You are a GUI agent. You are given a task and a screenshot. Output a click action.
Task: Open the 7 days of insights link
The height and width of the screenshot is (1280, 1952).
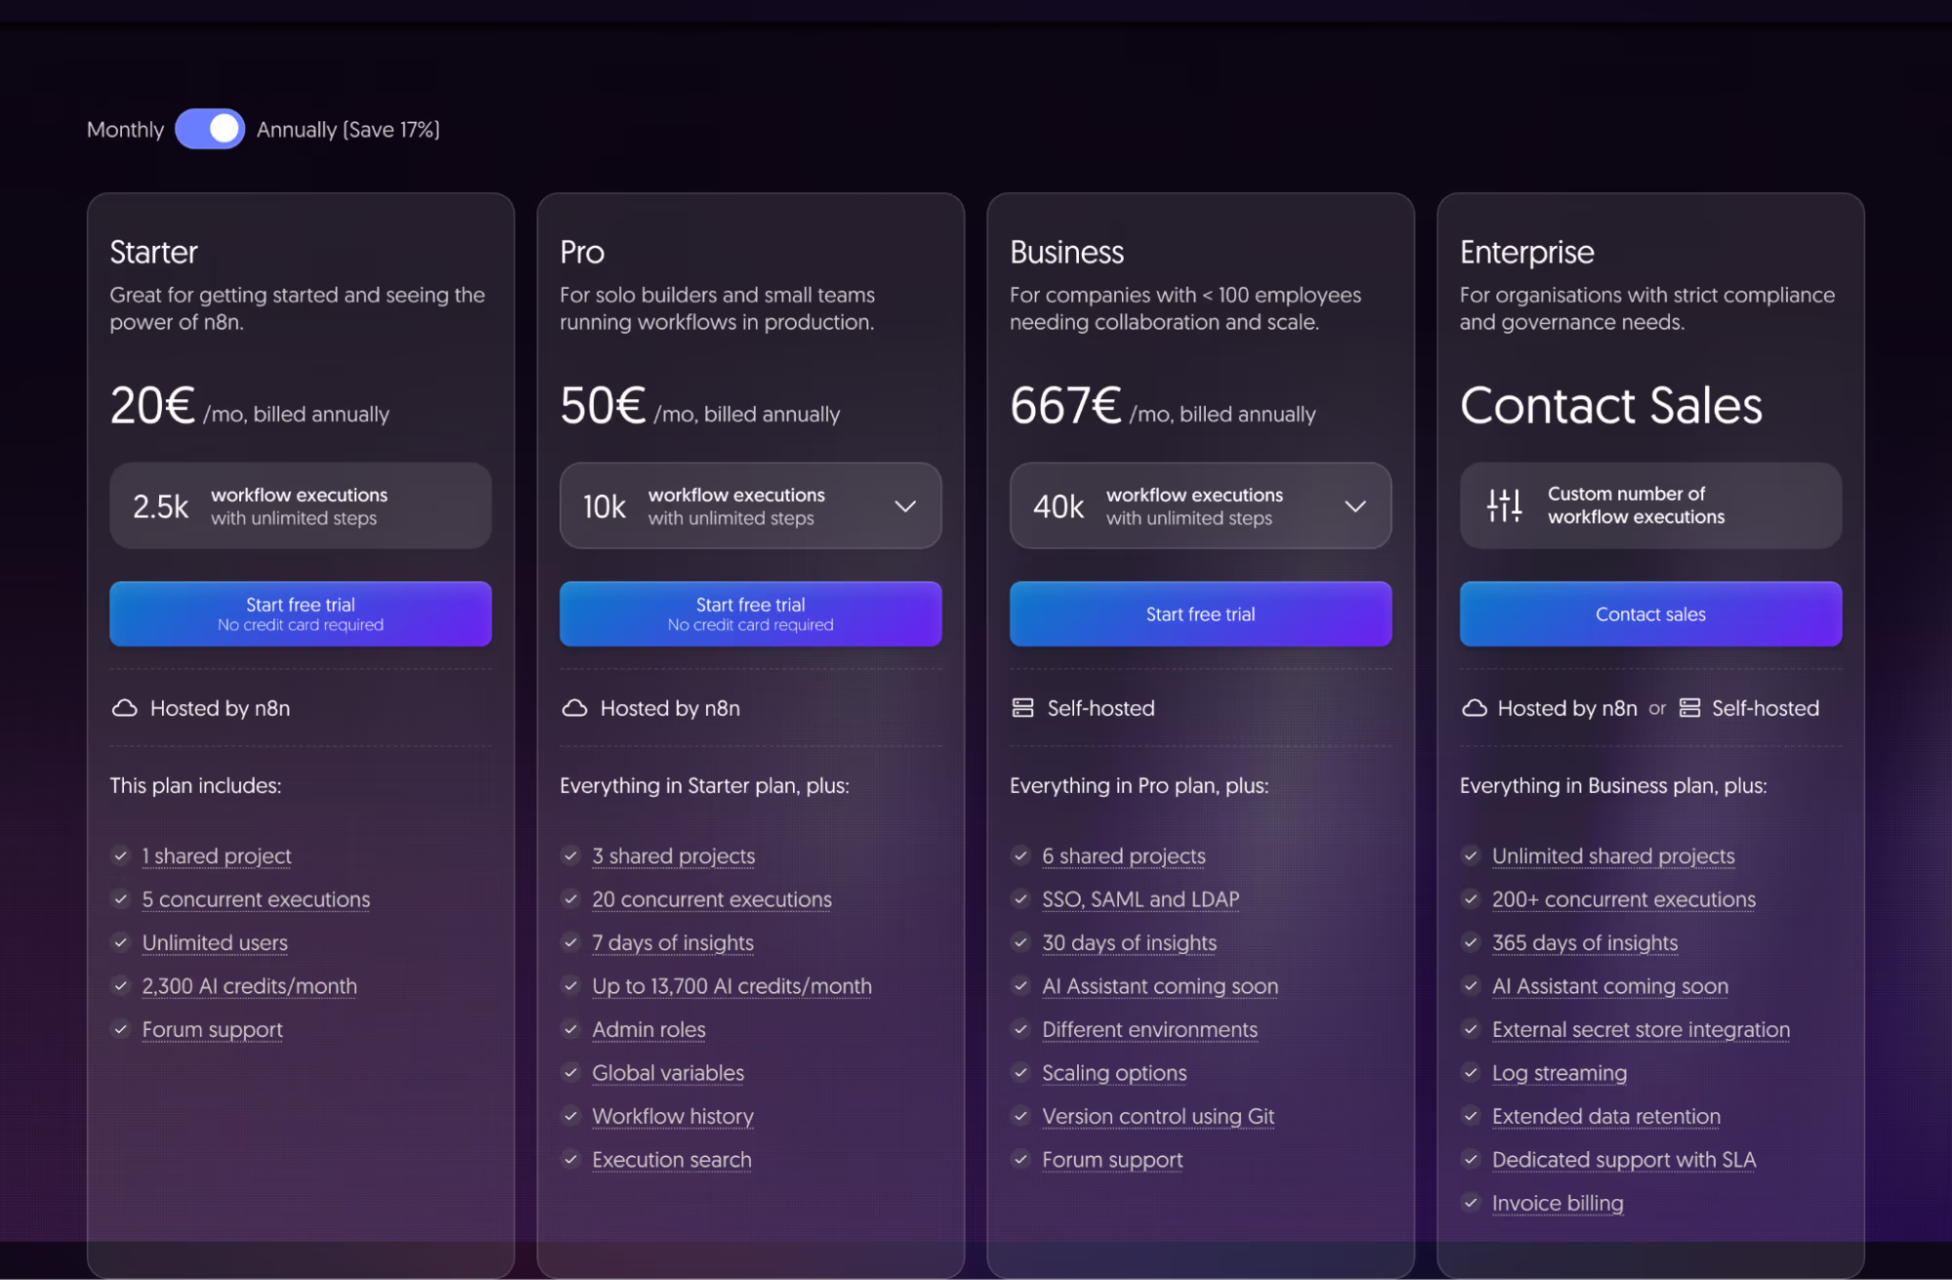[x=673, y=943]
